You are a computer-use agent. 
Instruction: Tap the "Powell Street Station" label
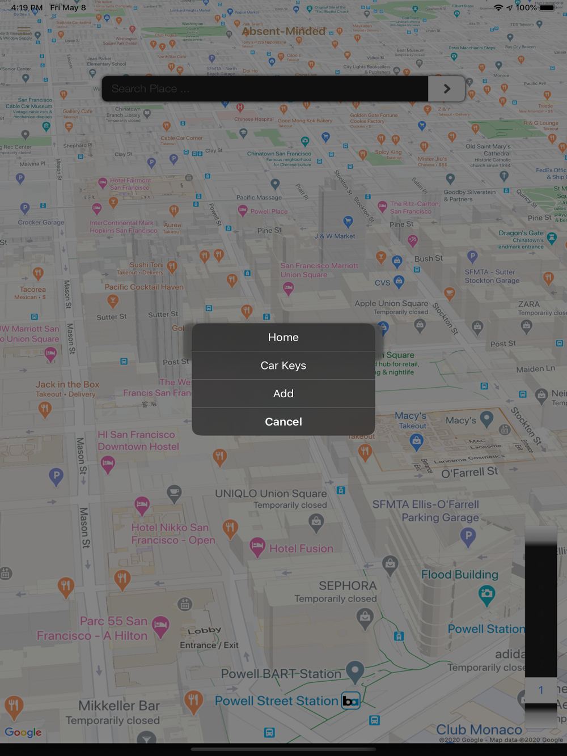coord(277,701)
